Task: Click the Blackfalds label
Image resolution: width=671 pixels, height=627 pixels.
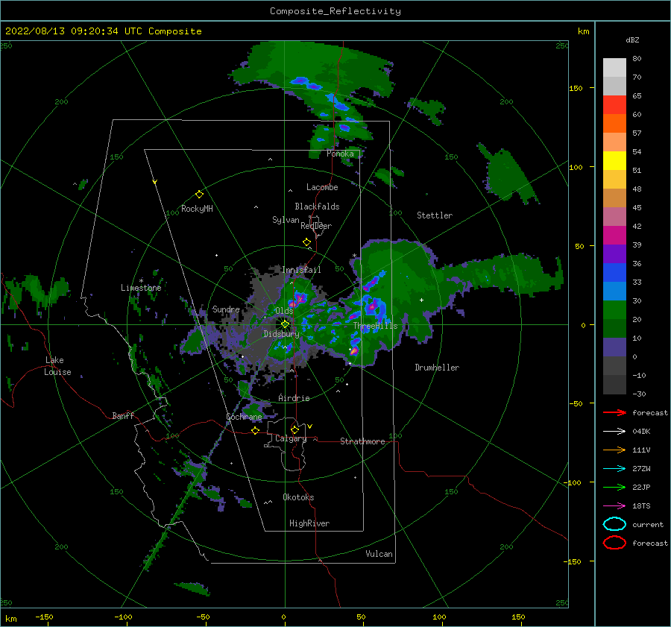Action: 317,207
